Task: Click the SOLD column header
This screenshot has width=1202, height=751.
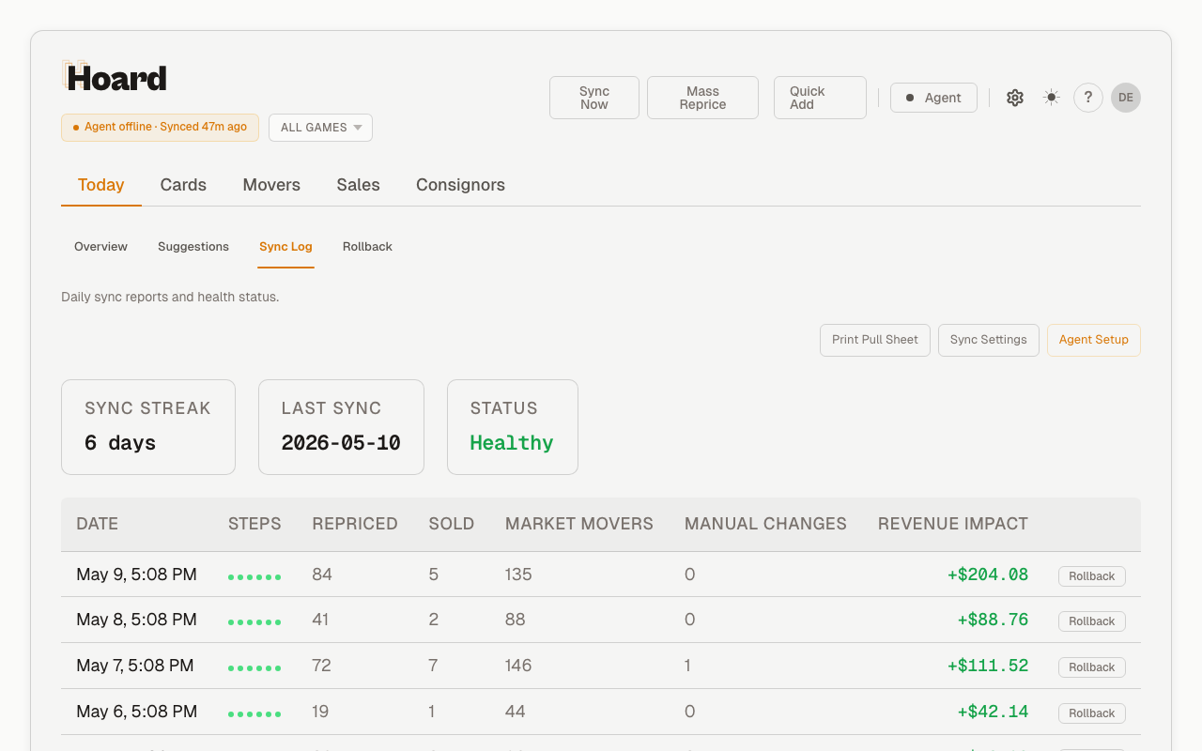Action: (452, 524)
